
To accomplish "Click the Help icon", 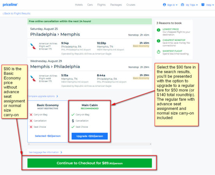I will tap(203, 5).
